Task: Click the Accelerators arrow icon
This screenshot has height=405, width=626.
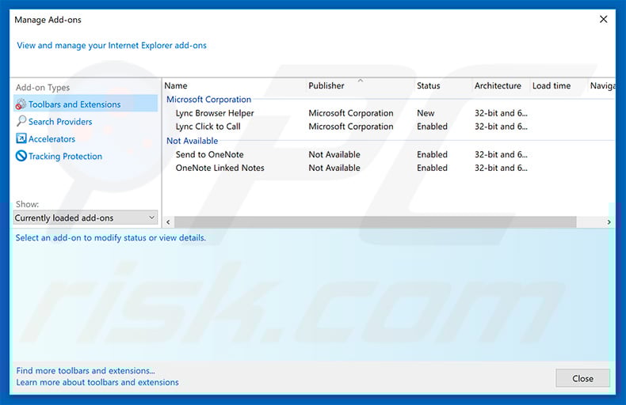Action: click(x=21, y=138)
